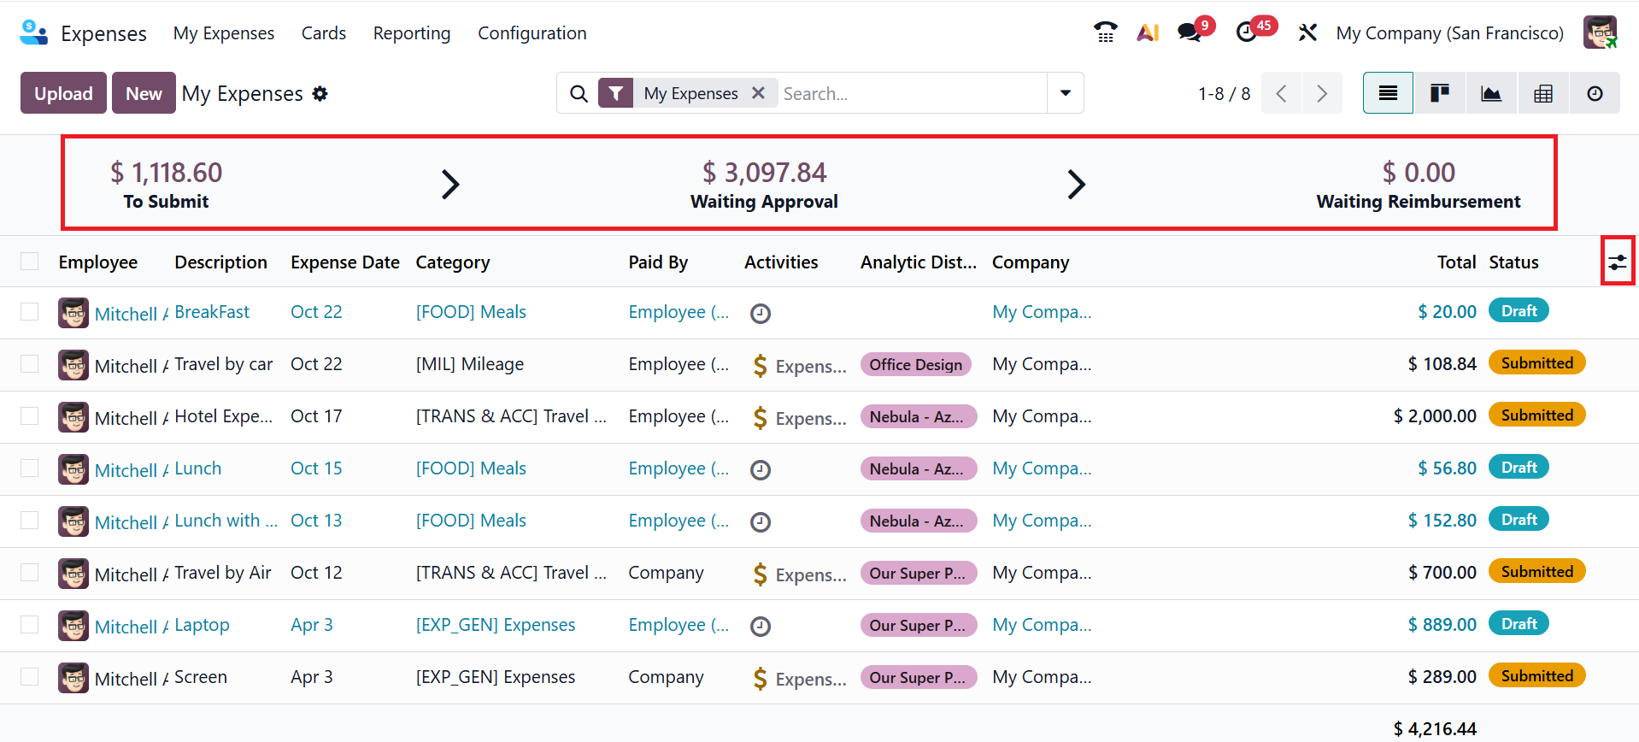Viewport: 1639px width, 742px height.
Task: Open optional columns adjust settings icon
Action: [x=1618, y=262]
